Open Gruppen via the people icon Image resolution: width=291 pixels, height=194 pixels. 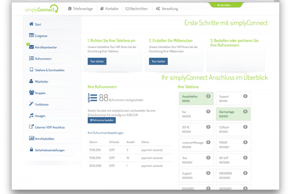[32, 93]
